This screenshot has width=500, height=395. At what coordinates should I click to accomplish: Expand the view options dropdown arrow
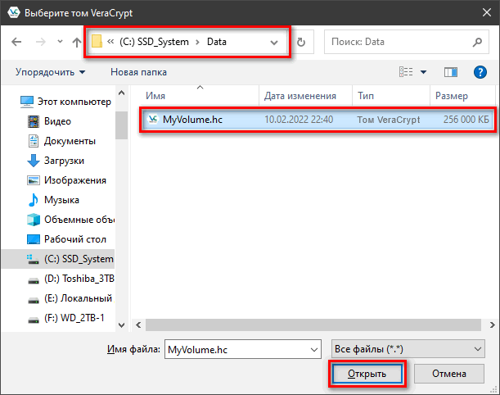423,72
